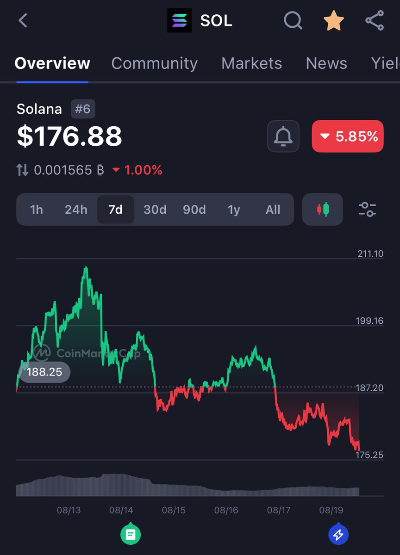Open the partially visible Yield tab
Screen dimensions: 400x555
(385, 63)
